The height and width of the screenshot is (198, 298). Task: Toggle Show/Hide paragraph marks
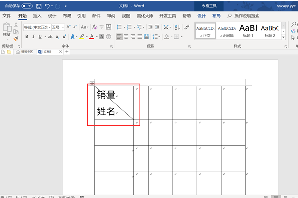click(x=187, y=27)
